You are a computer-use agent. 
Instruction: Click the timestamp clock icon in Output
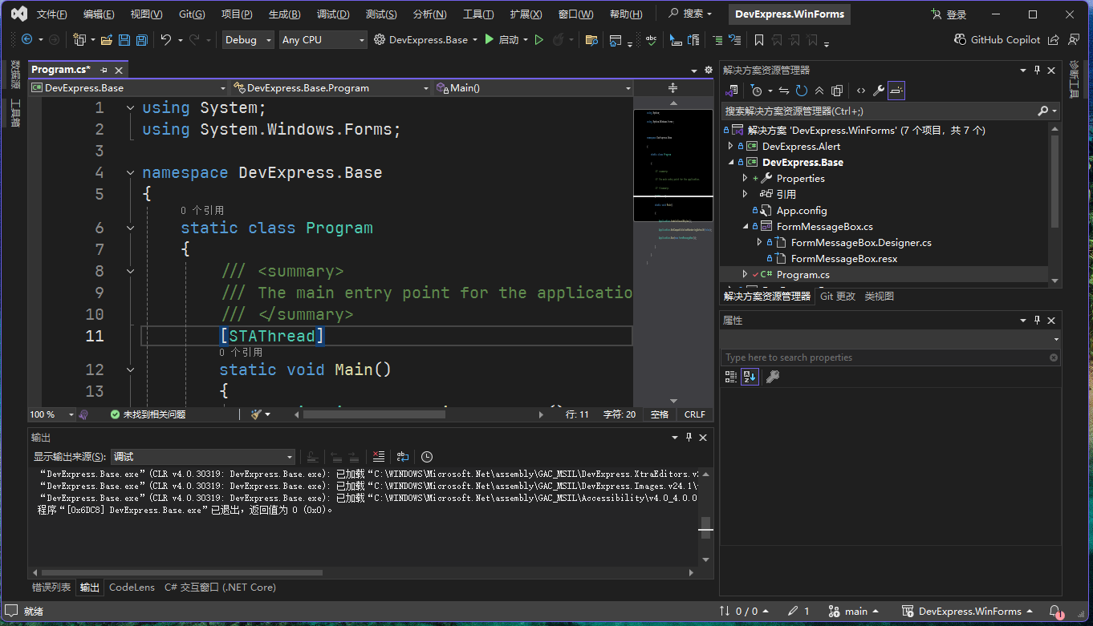point(427,457)
